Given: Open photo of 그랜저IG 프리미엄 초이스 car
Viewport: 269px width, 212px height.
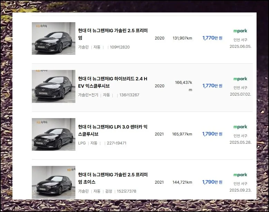Looking at the screenshot, I should pos(54,182).
